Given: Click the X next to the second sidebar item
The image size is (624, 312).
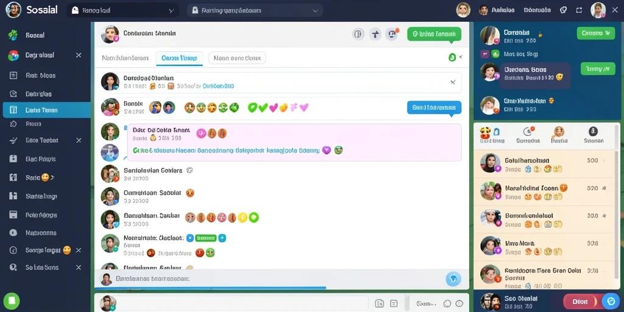Looking at the screenshot, I should click(x=79, y=55).
